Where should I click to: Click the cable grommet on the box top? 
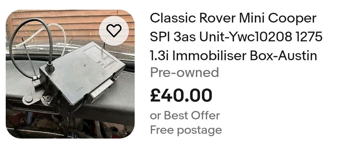(49, 69)
